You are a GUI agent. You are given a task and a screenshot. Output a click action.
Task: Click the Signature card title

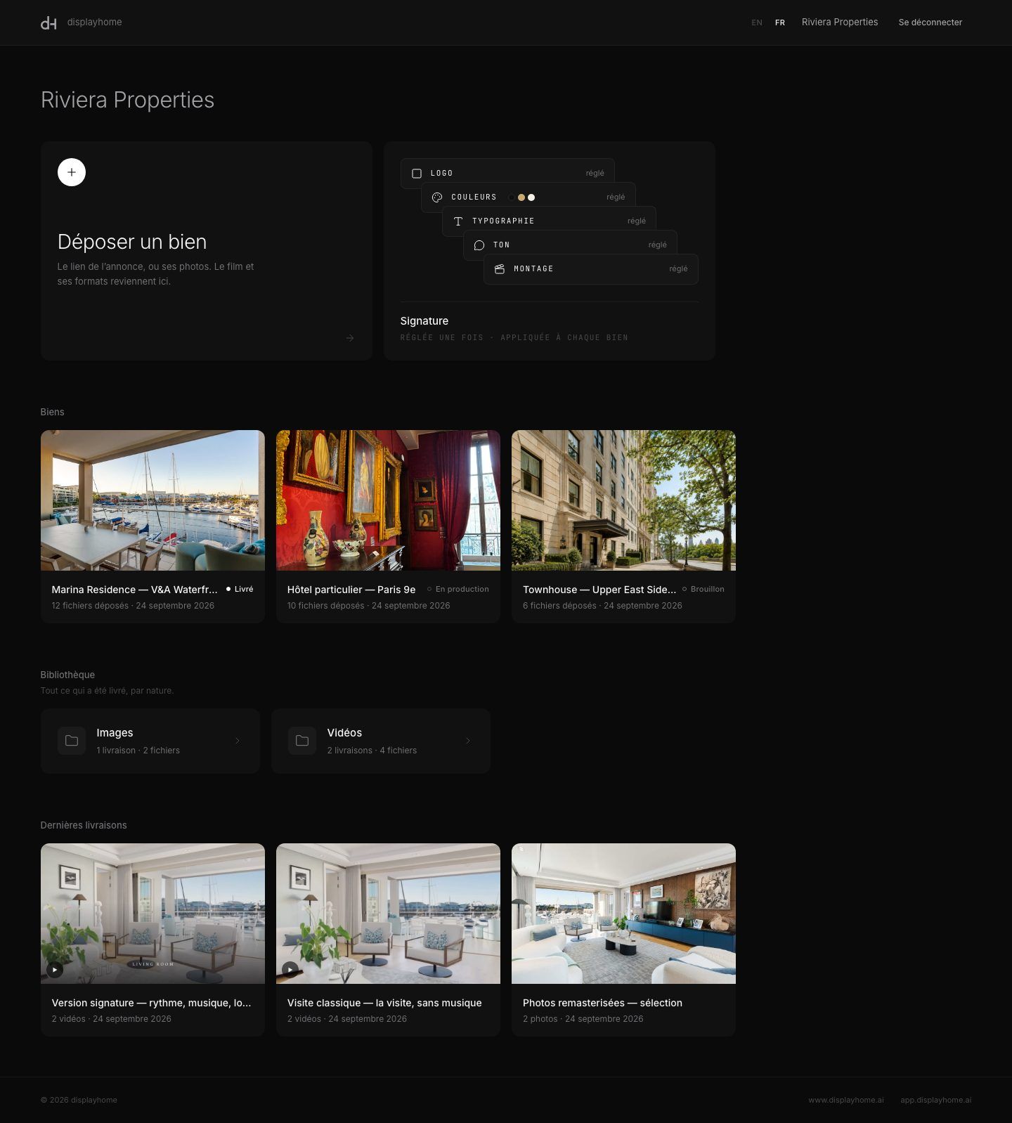[x=424, y=321]
